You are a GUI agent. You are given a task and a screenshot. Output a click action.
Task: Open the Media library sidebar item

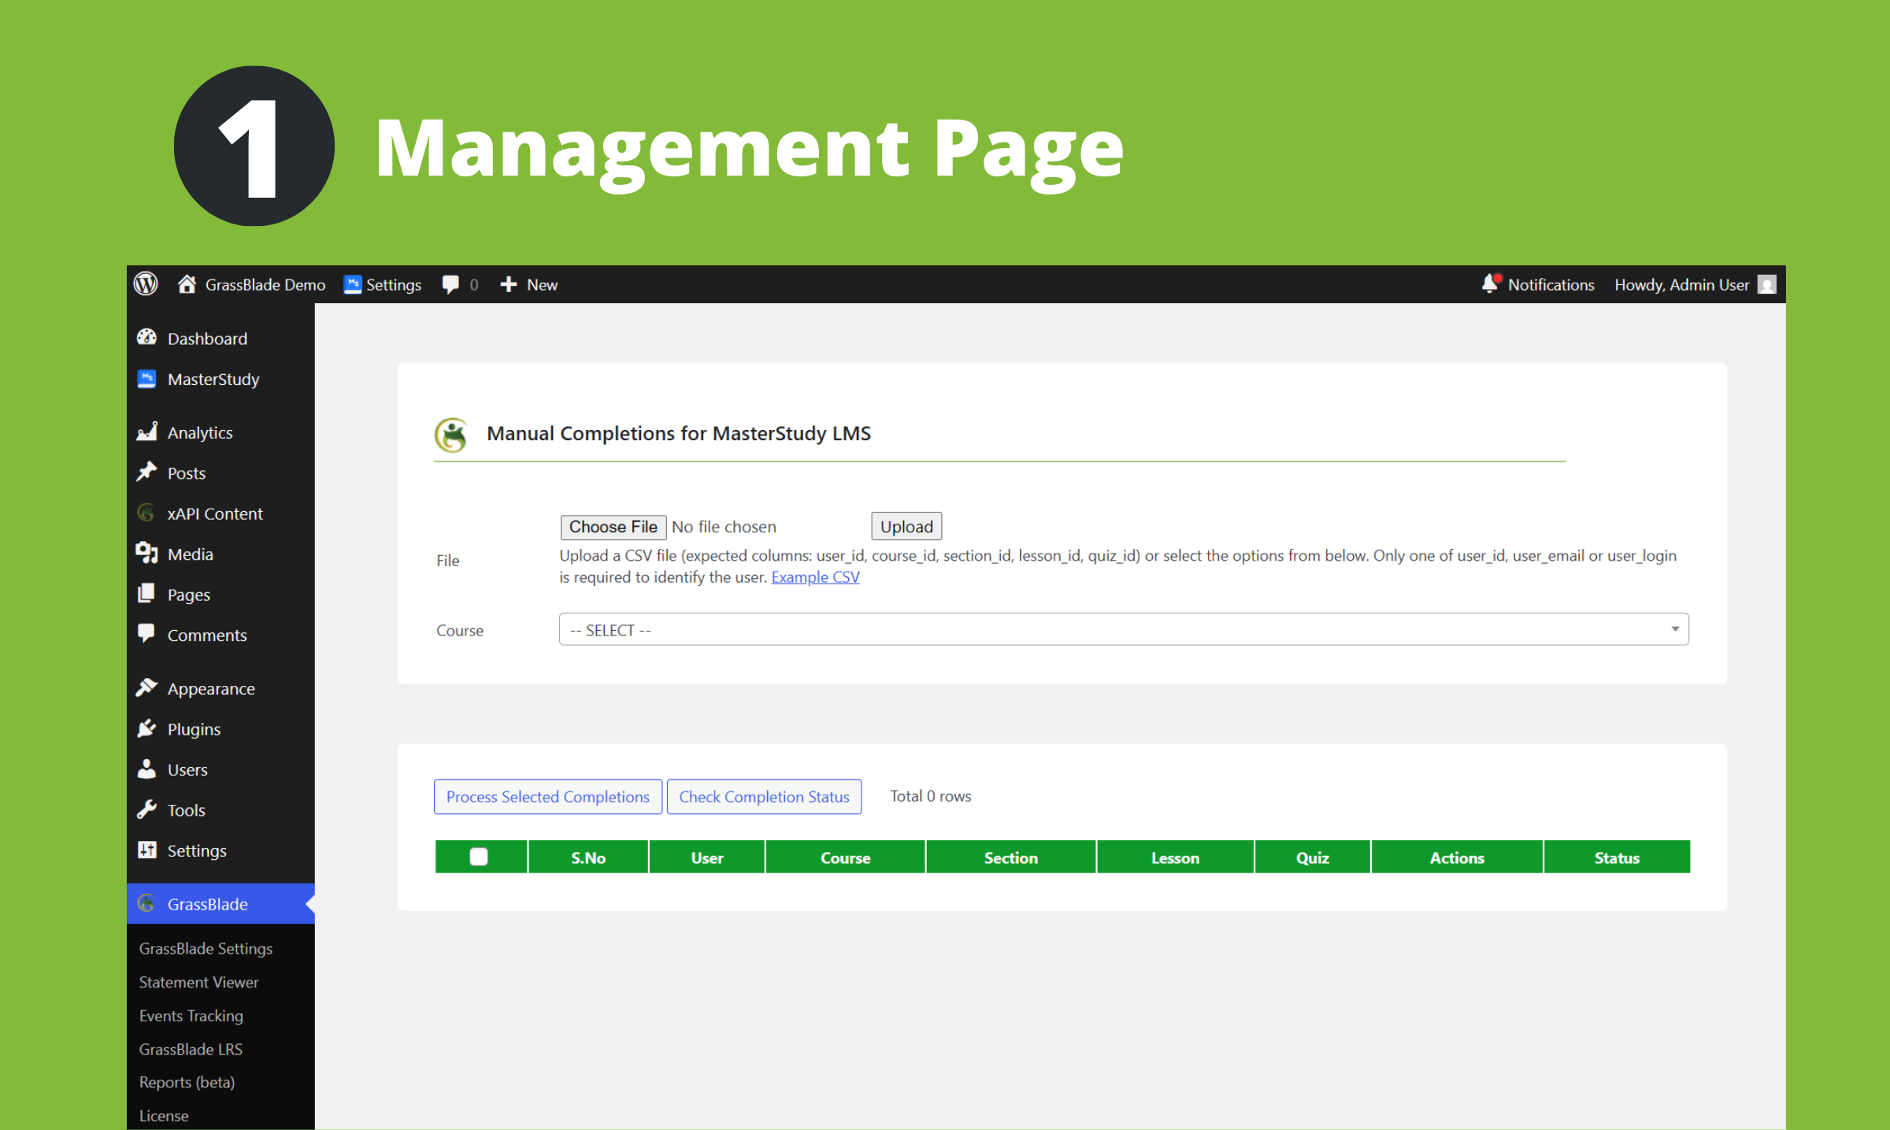click(190, 554)
